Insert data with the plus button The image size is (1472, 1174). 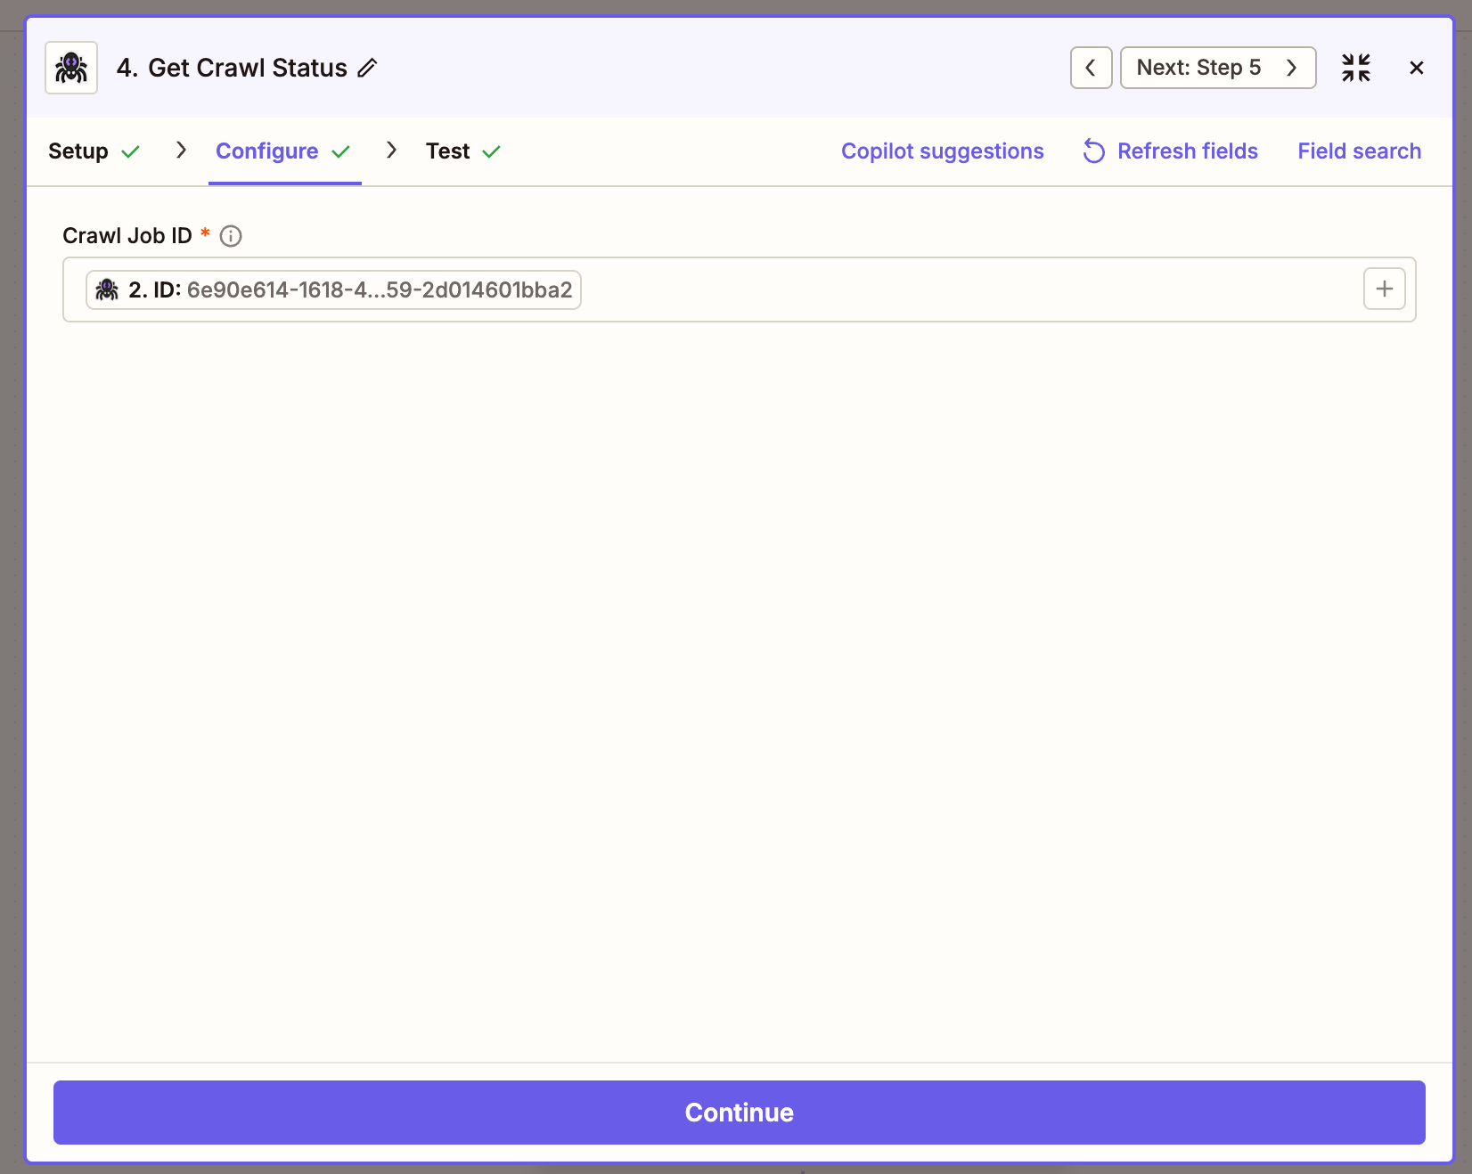coord(1384,289)
